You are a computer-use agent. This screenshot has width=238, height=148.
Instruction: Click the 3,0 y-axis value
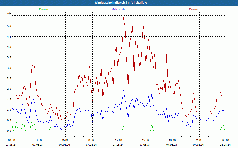click(x=9, y=68)
